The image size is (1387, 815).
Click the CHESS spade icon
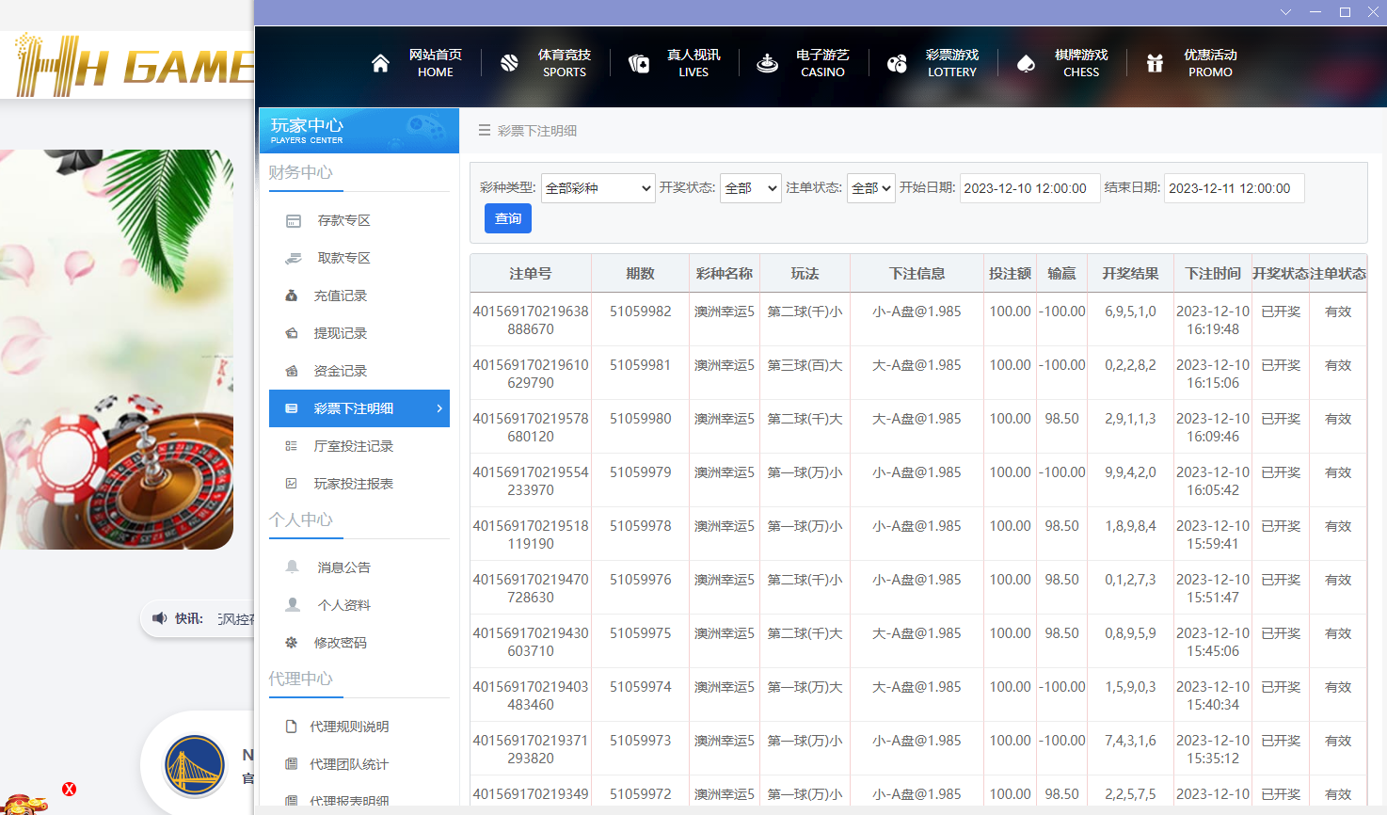[x=1026, y=63]
